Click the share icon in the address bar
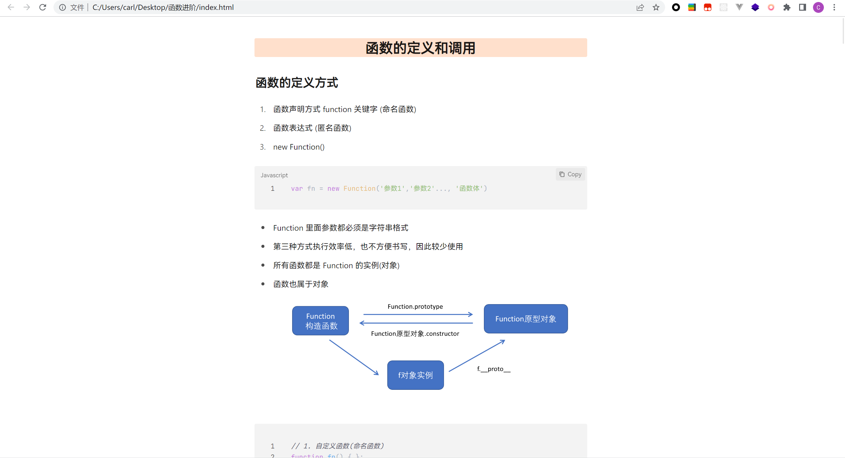 (x=640, y=7)
